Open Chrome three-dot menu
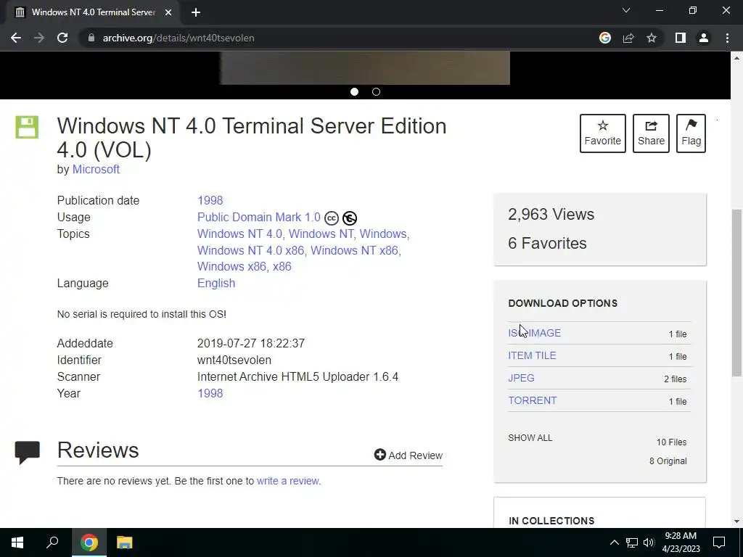The image size is (743, 557). point(727,38)
